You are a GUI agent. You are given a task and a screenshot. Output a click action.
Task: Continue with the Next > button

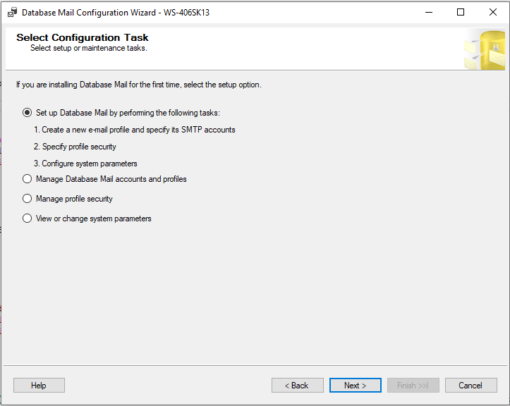coord(356,385)
